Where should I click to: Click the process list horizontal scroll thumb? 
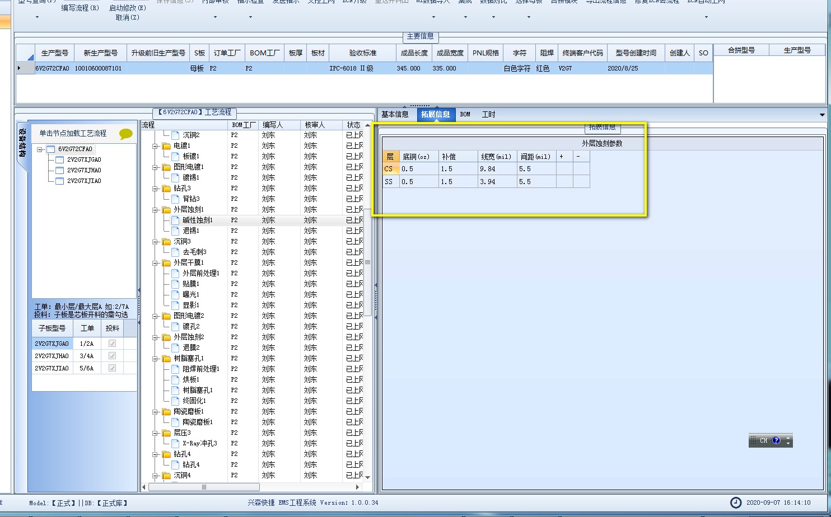point(204,487)
